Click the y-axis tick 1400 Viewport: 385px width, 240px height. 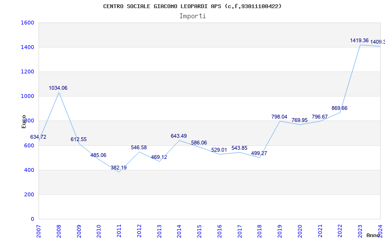tap(27, 47)
